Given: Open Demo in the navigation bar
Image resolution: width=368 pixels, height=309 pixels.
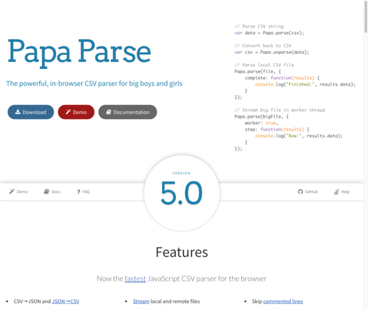Looking at the screenshot, I should pyautogui.click(x=18, y=192).
